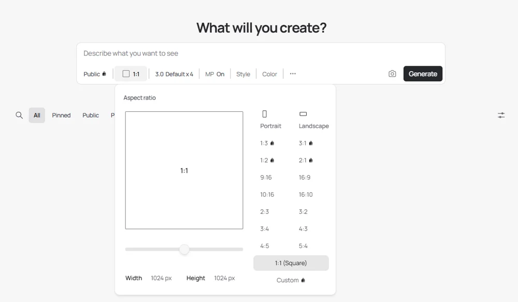Click the Portrait orientation icon
The height and width of the screenshot is (302, 518).
(x=265, y=114)
